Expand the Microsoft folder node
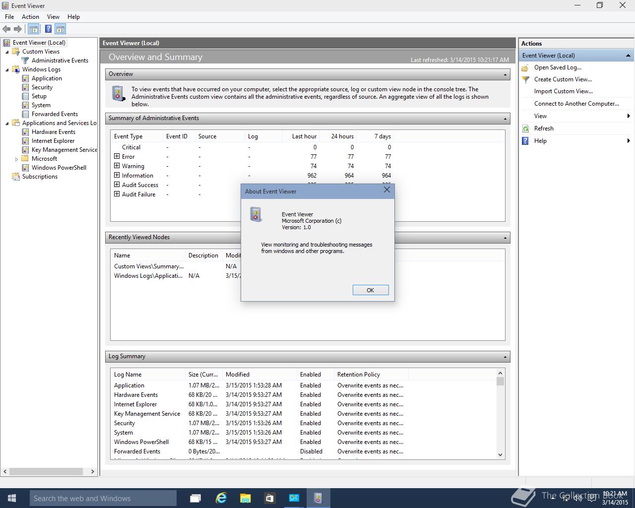This screenshot has width=635, height=508. tap(16, 159)
